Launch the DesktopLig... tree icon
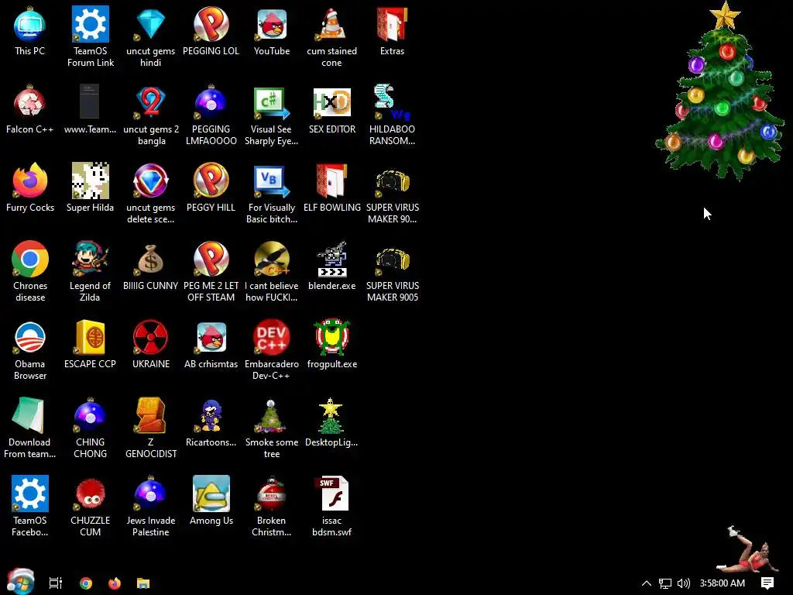 [x=331, y=423]
